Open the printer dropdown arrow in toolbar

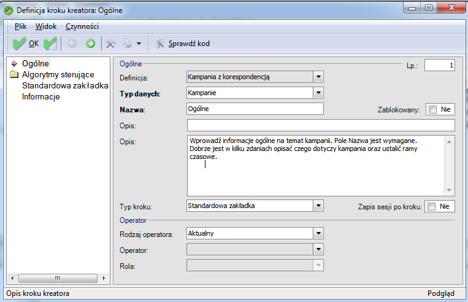[x=139, y=44]
